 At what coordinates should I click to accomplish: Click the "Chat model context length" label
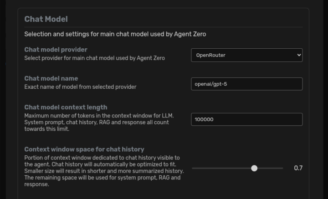pyautogui.click(x=66, y=107)
